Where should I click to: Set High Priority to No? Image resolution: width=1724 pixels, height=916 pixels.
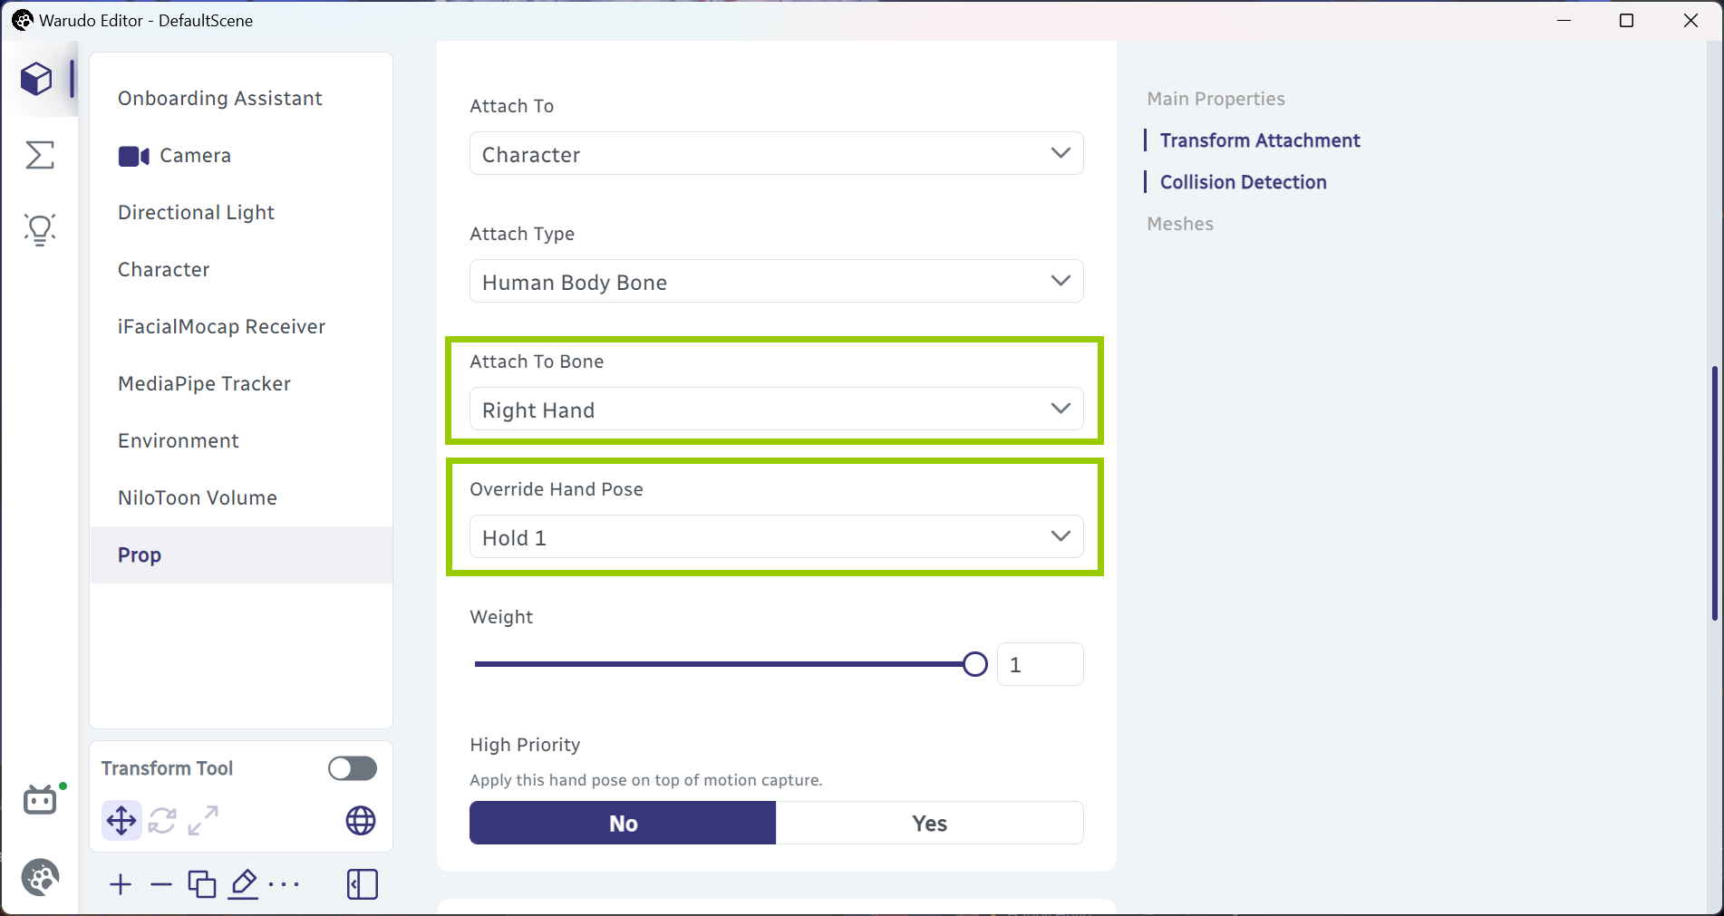pyautogui.click(x=623, y=823)
